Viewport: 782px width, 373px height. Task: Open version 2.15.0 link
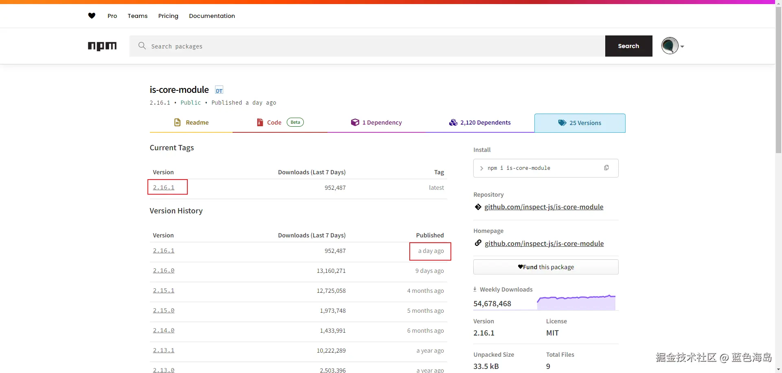(x=164, y=310)
